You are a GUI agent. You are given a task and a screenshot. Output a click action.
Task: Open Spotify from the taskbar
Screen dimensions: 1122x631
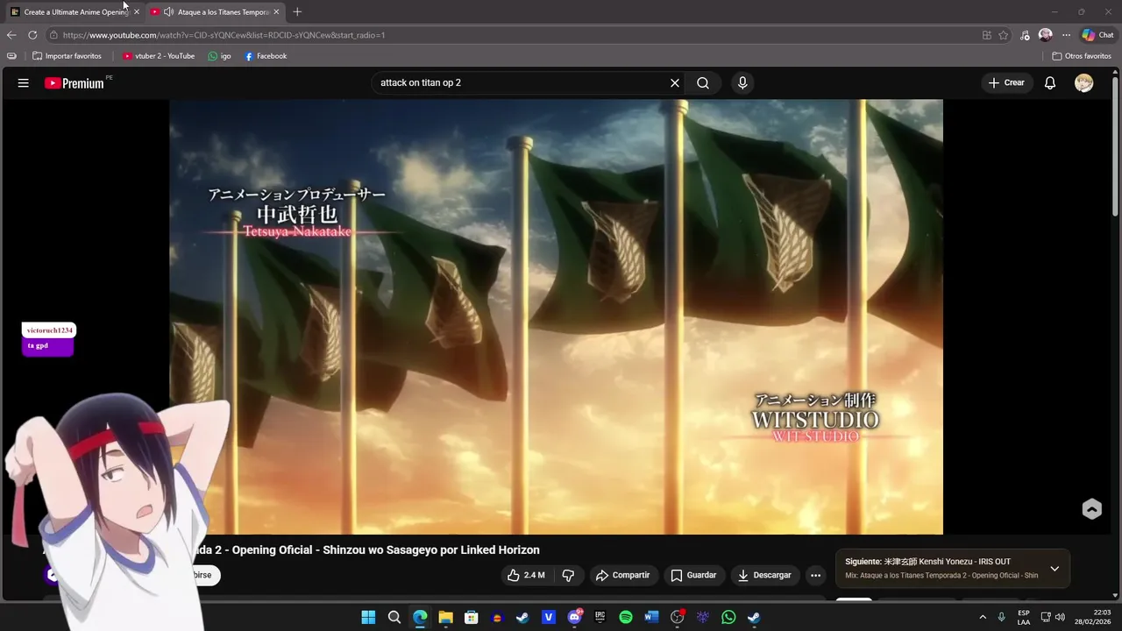pyautogui.click(x=626, y=617)
